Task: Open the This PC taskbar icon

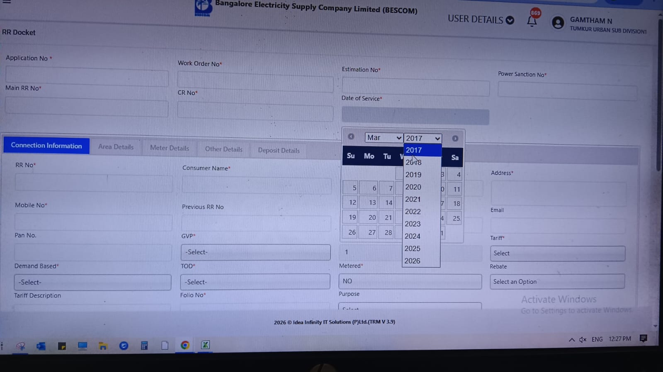Action: click(x=83, y=346)
